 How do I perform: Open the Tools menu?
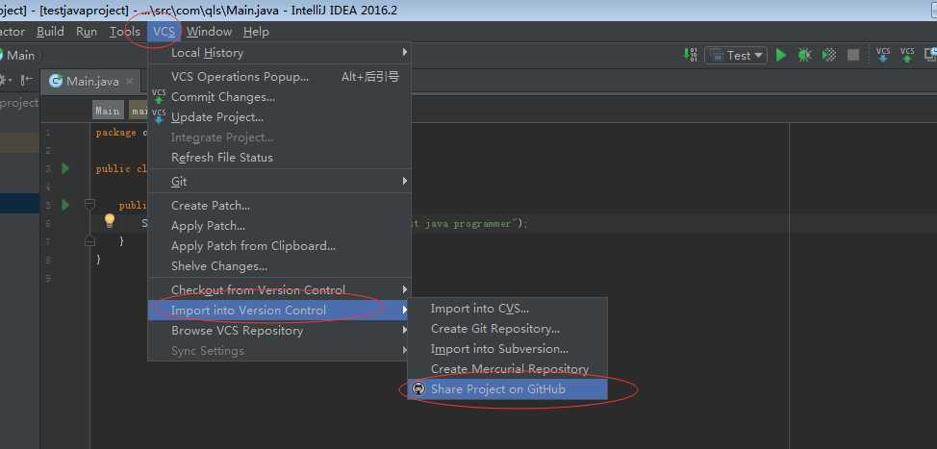125,32
